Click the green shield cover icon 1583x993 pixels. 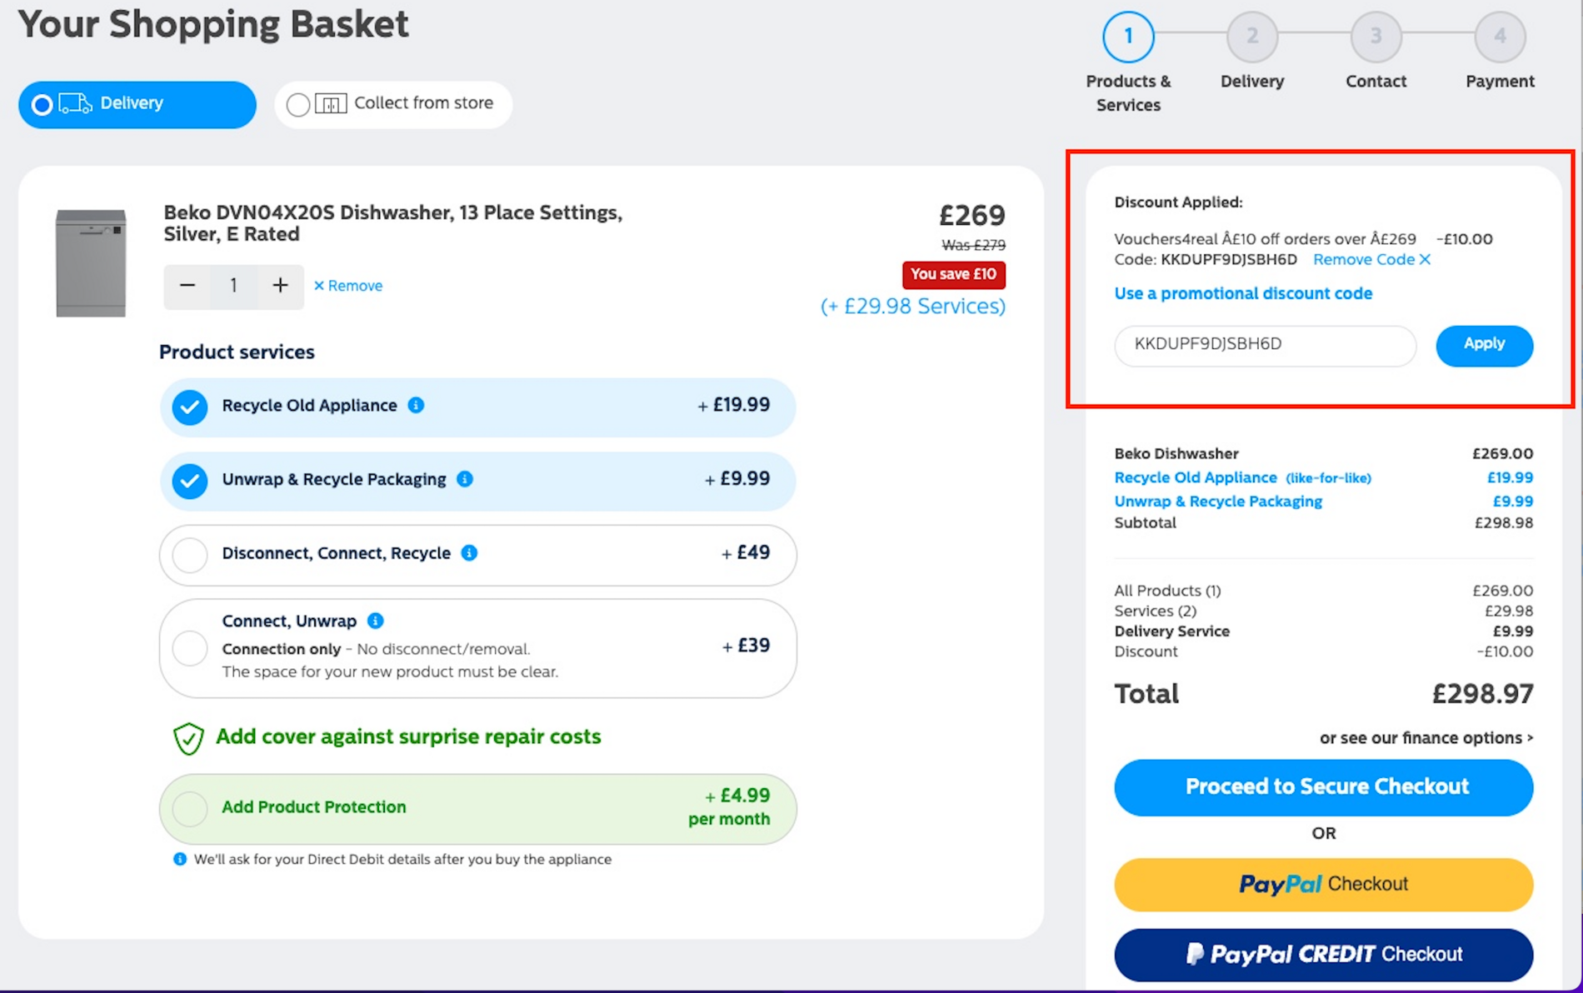[188, 738]
